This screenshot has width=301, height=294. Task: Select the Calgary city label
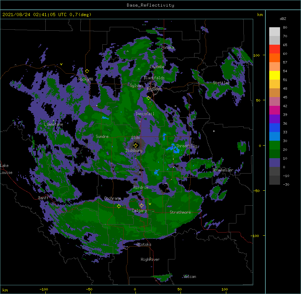[139, 211]
